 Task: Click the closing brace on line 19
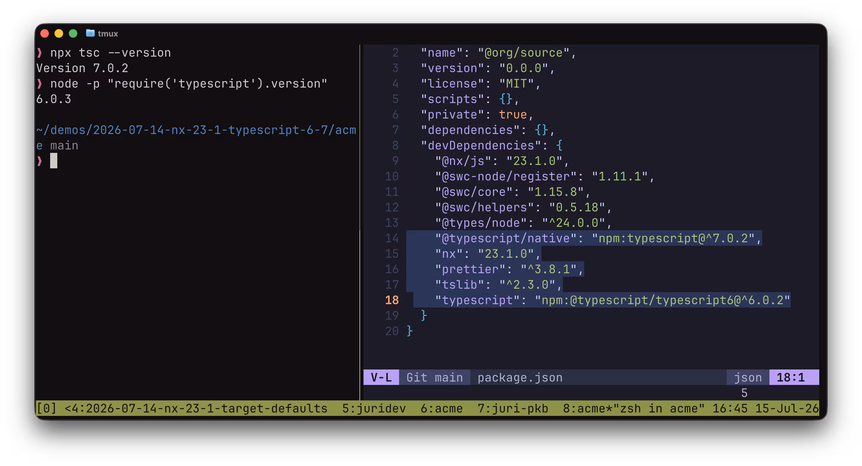[424, 315]
